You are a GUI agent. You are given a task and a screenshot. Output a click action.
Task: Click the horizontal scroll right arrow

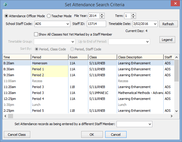pos(172,116)
